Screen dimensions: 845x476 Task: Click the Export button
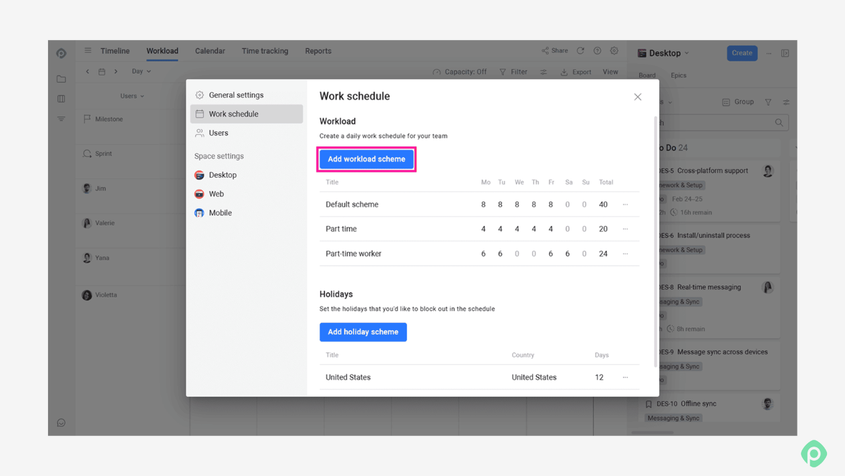576,72
